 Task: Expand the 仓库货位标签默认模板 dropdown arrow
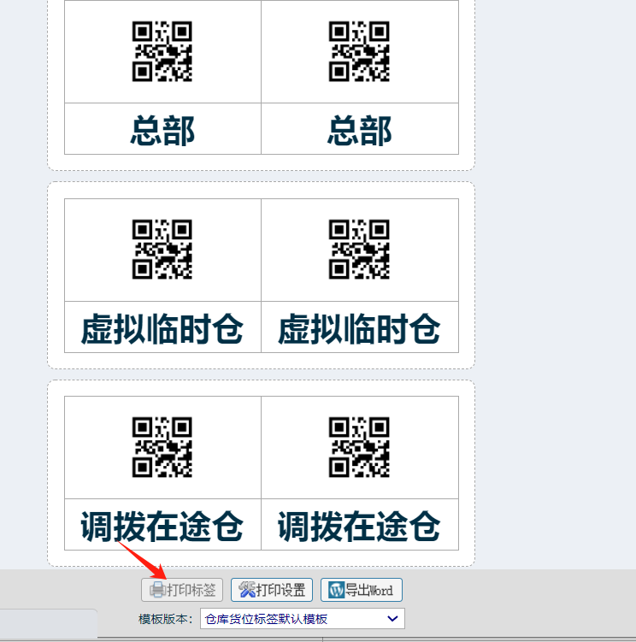[x=392, y=619]
